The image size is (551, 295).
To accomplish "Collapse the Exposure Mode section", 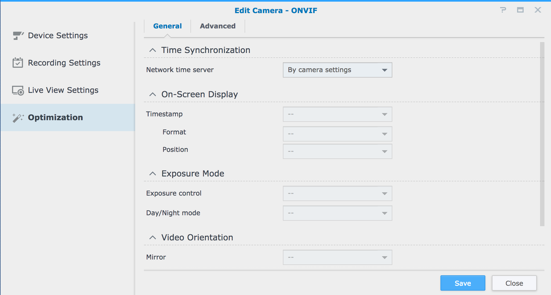I will tap(153, 174).
